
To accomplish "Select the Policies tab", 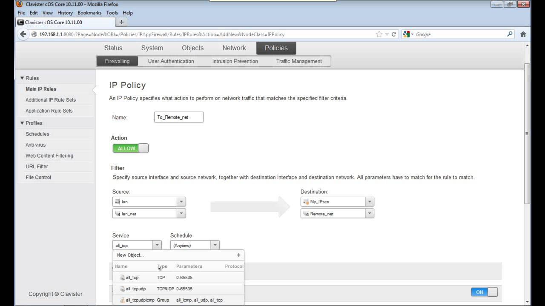I will 276,48.
